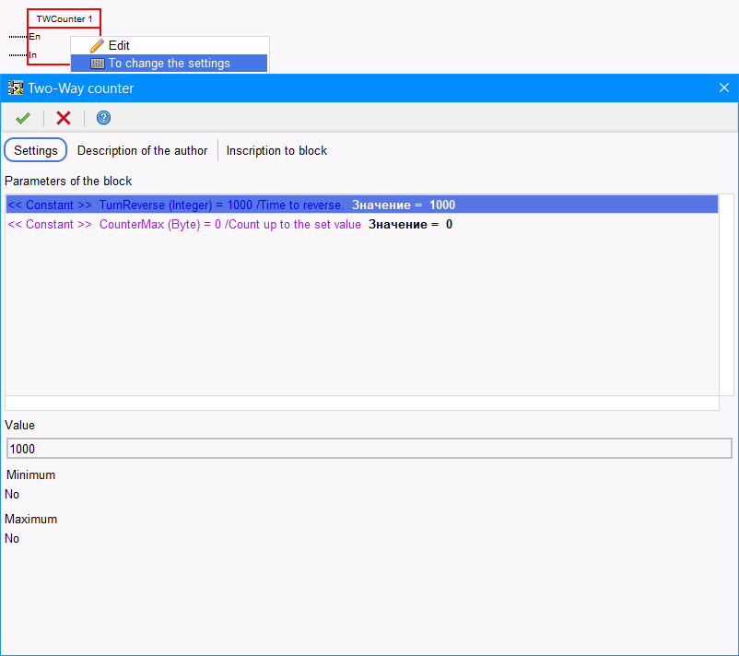Click the horizontal scrollbar track below parameters list
The image size is (739, 656).
(x=361, y=404)
